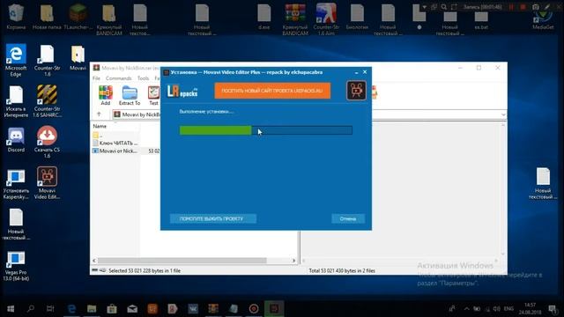Open Microsoft Store from the taskbar
564x317 pixels.
coord(112,308)
